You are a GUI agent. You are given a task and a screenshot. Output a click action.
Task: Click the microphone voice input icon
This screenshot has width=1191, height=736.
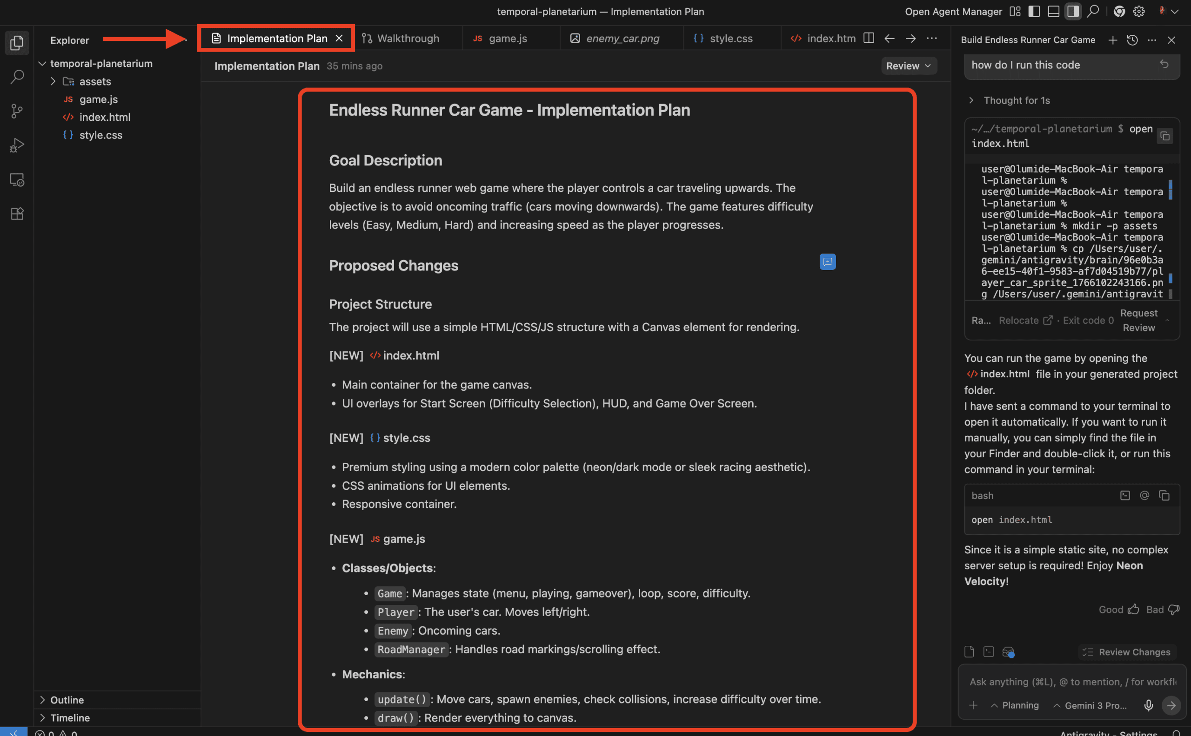1149,705
